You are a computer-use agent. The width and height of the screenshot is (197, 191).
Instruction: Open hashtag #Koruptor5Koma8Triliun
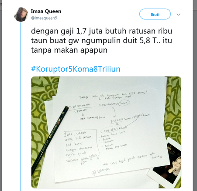76,69
